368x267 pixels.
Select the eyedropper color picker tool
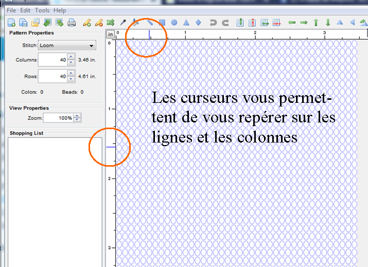pyautogui.click(x=123, y=22)
